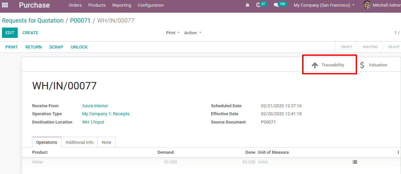Go to P00071 breadcrumb link
Screen dimensions: 401x174
(x=80, y=21)
